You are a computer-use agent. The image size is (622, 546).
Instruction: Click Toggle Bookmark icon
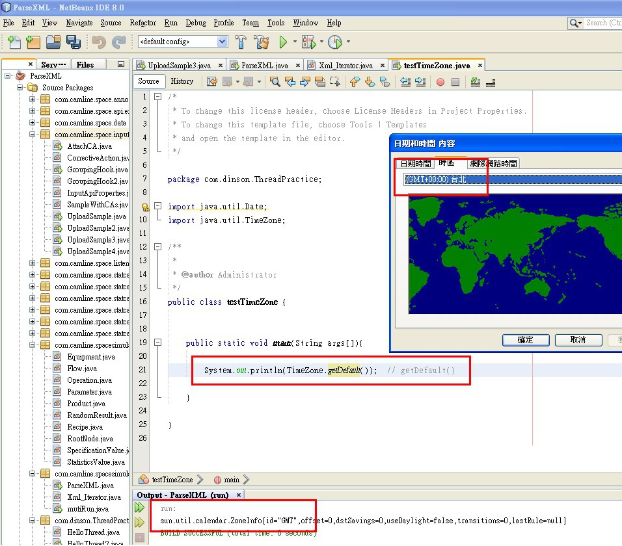pos(385,82)
